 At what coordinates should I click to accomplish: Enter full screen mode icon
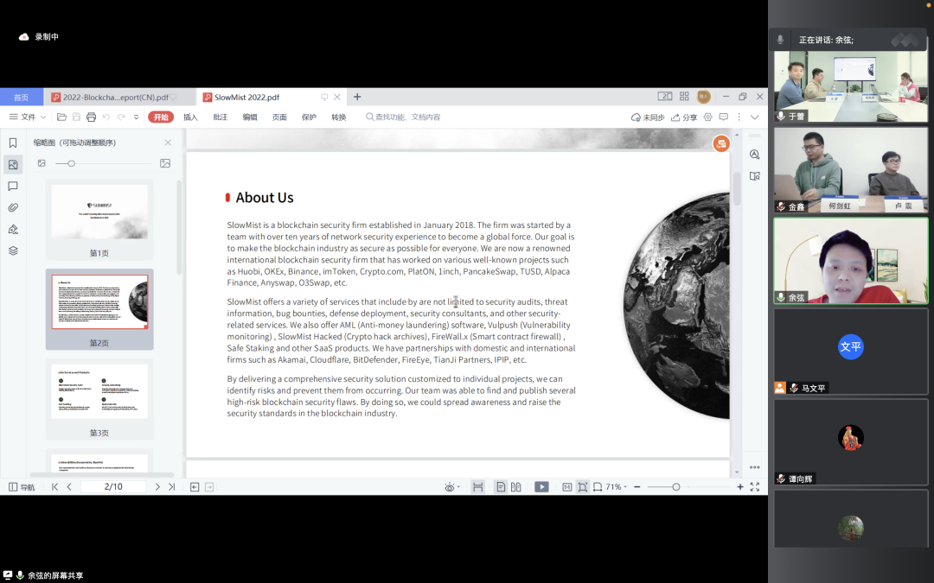(755, 486)
